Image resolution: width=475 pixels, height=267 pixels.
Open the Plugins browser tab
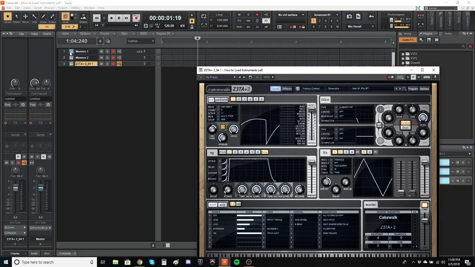tap(427, 33)
